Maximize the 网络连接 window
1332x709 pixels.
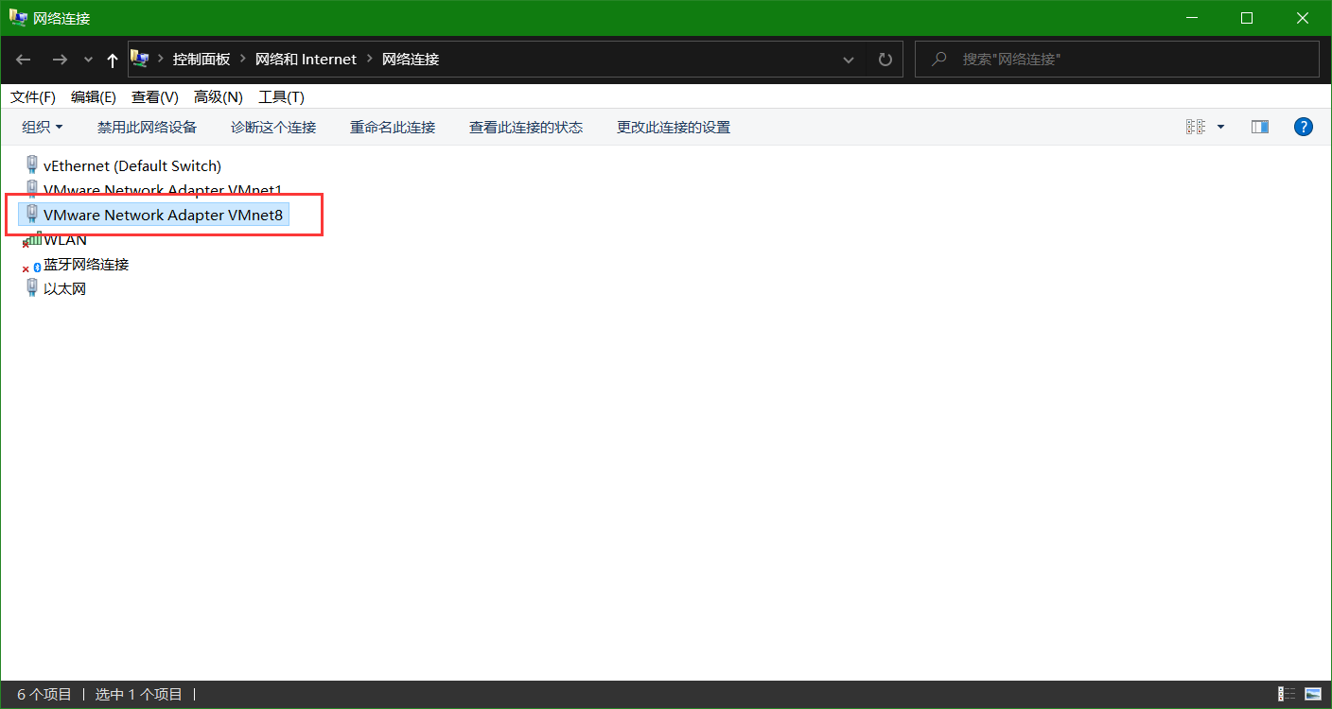click(1247, 18)
